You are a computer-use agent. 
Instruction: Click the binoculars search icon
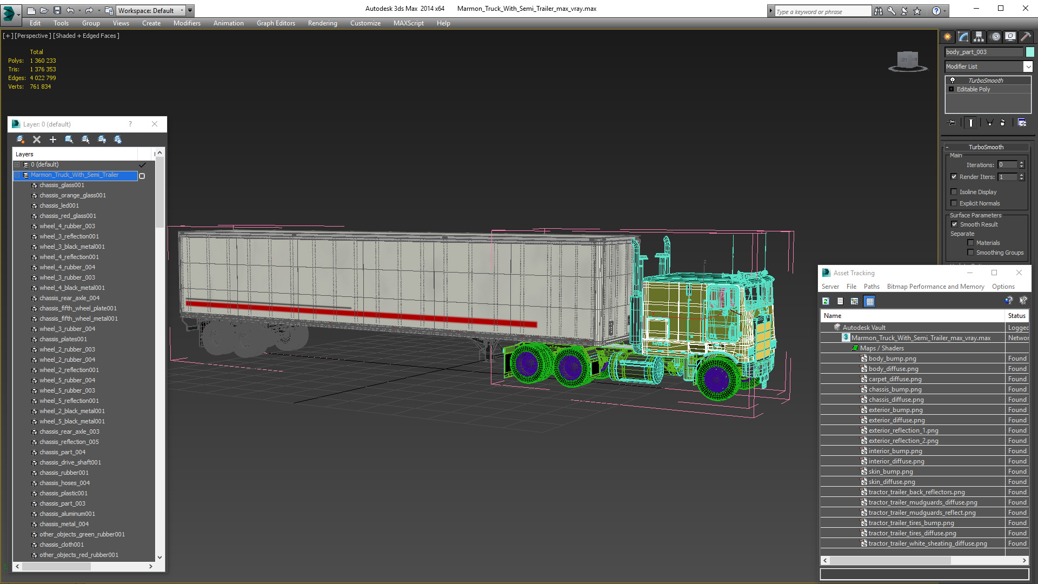point(879,11)
